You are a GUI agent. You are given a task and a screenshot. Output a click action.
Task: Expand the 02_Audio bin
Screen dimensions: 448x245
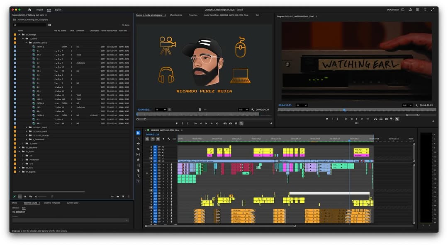pos(19,151)
